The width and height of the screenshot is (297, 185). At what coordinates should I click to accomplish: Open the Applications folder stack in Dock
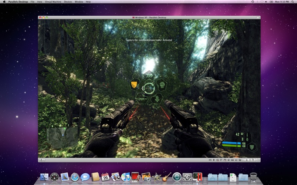212,177
